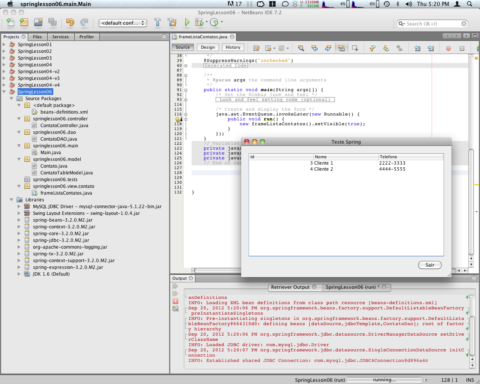Viewport: 480px width, 384px height.
Task: Expand the spring-beans-3.2.0.M2.jar node
Action: point(19,220)
